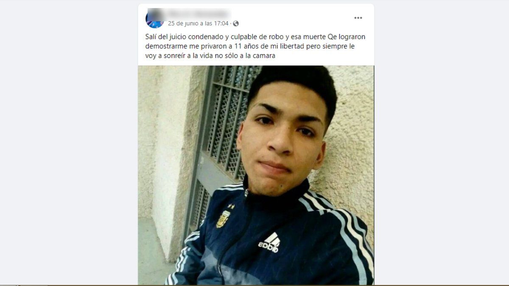Open the '25 de junio a las 17:04' timestamp
Screen dimensions: 509x286
[x=198, y=24]
